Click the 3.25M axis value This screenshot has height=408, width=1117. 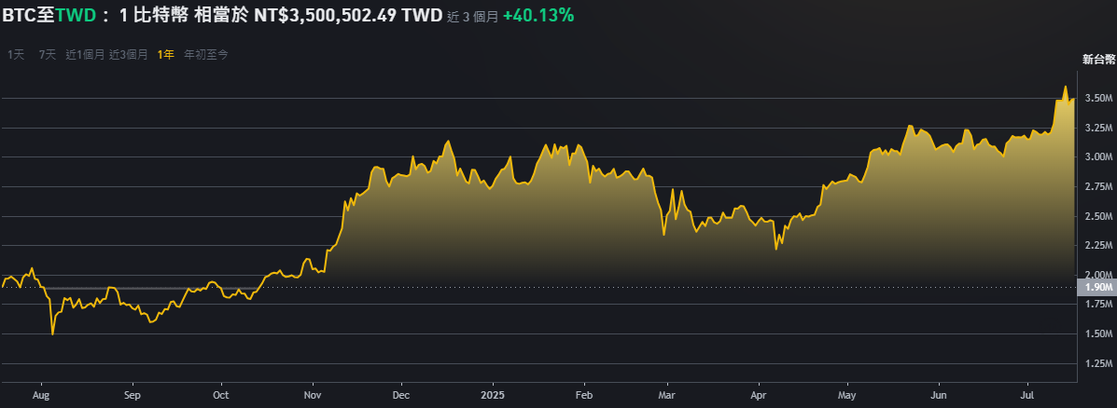[x=1100, y=128]
